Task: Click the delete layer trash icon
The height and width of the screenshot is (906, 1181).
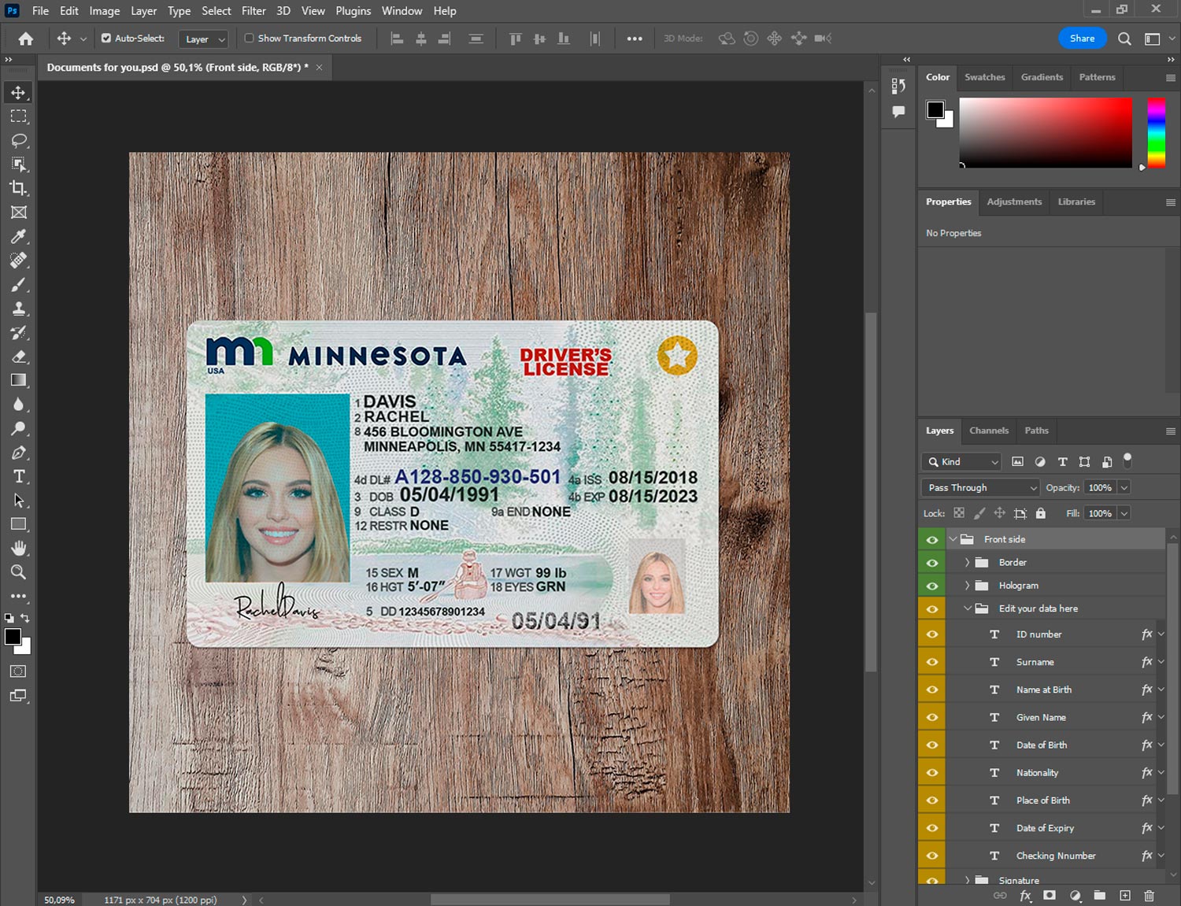Action: [x=1149, y=896]
